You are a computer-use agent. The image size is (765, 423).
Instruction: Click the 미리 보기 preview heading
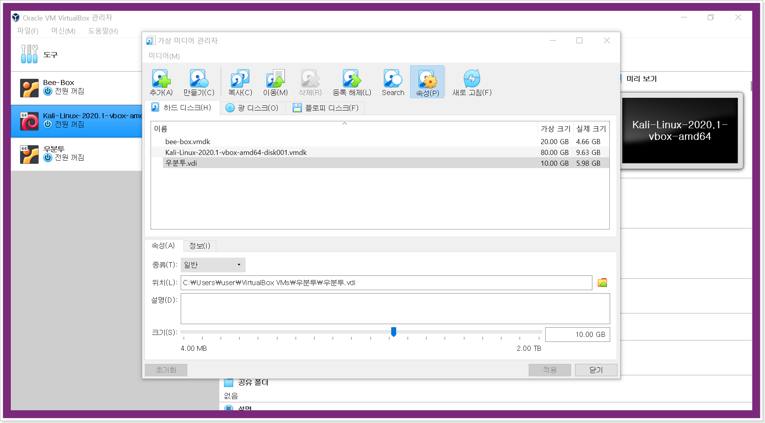(x=641, y=79)
